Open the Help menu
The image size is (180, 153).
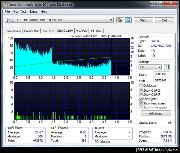pos(44,11)
